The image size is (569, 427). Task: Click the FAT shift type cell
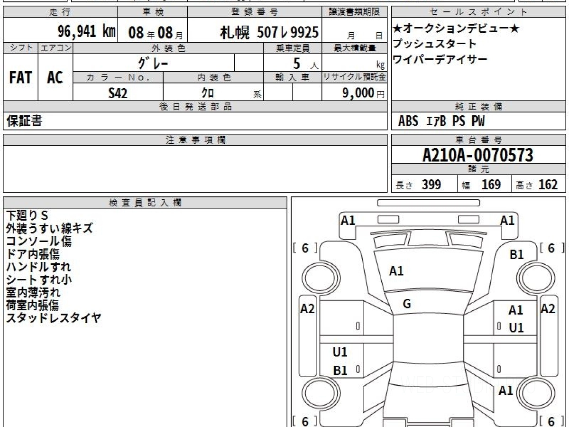[20, 78]
